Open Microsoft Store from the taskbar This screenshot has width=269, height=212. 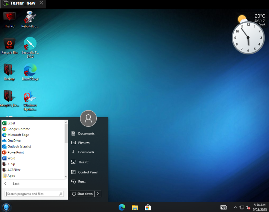tap(147, 207)
